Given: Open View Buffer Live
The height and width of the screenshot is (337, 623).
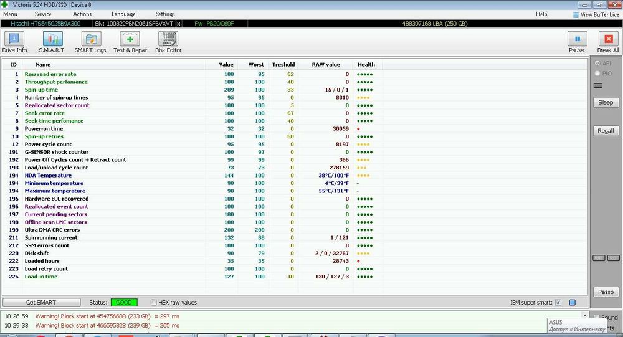Looking at the screenshot, I should point(596,14).
